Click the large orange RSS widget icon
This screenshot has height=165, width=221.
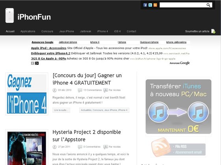click(161, 147)
